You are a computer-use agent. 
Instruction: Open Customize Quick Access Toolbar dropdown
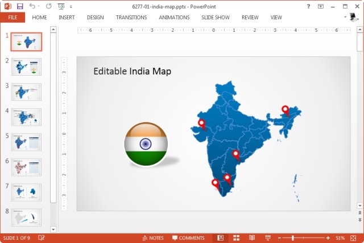click(71, 7)
